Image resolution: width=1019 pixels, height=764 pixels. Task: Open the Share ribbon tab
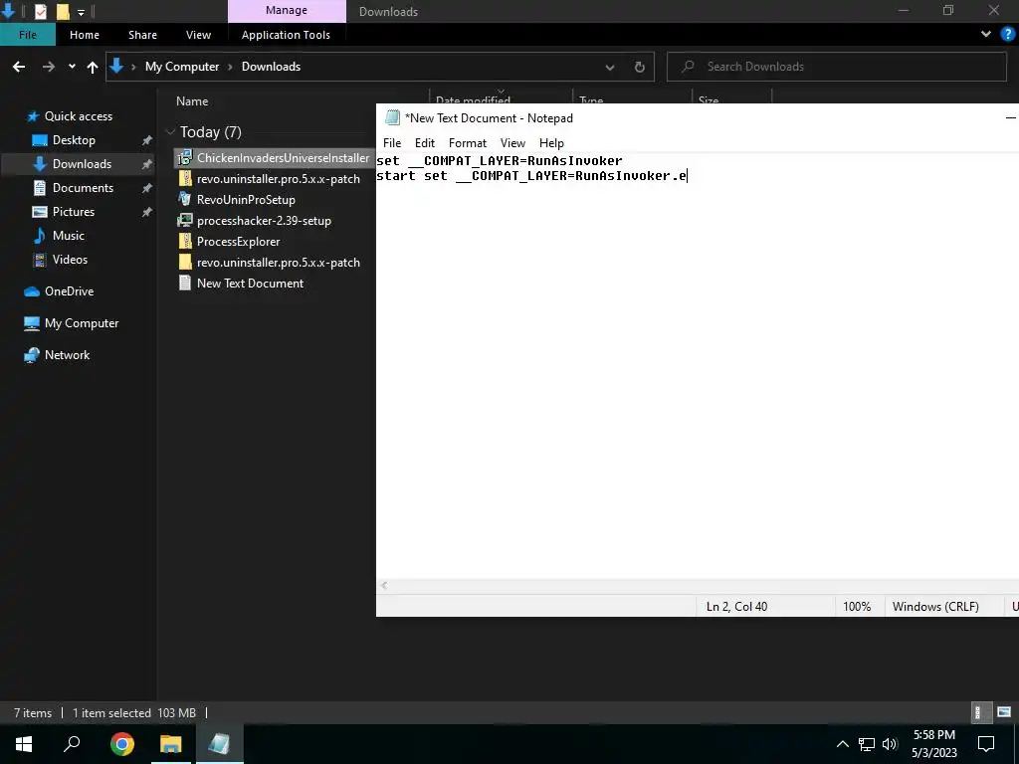pyautogui.click(x=142, y=35)
